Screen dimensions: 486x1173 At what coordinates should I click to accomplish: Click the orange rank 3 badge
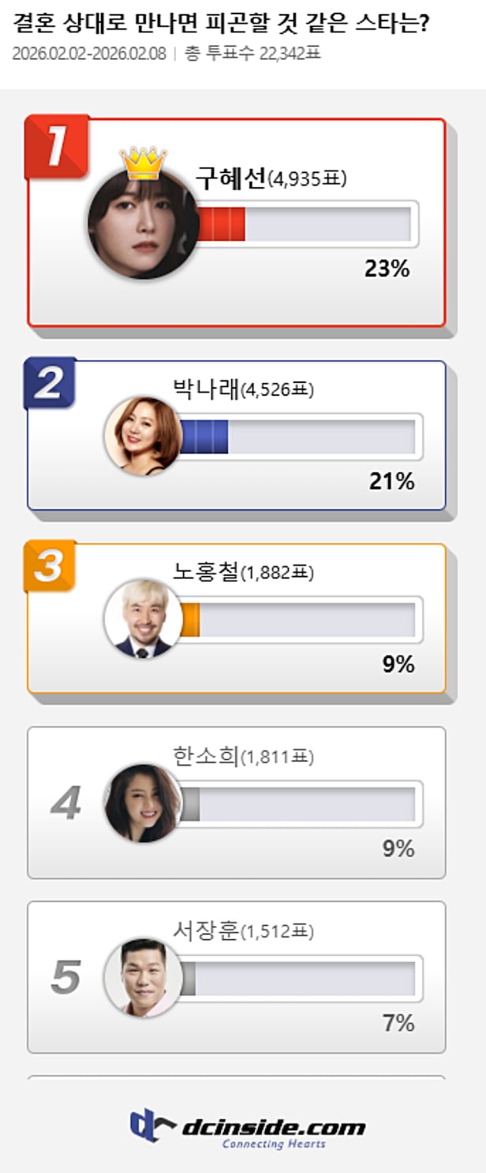(x=50, y=566)
